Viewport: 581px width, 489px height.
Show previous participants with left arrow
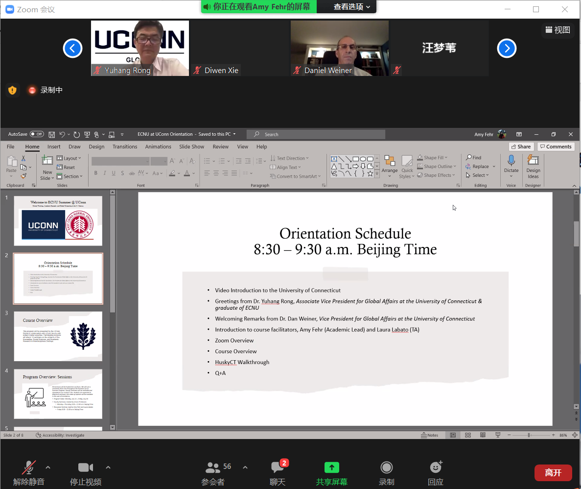pos(72,48)
